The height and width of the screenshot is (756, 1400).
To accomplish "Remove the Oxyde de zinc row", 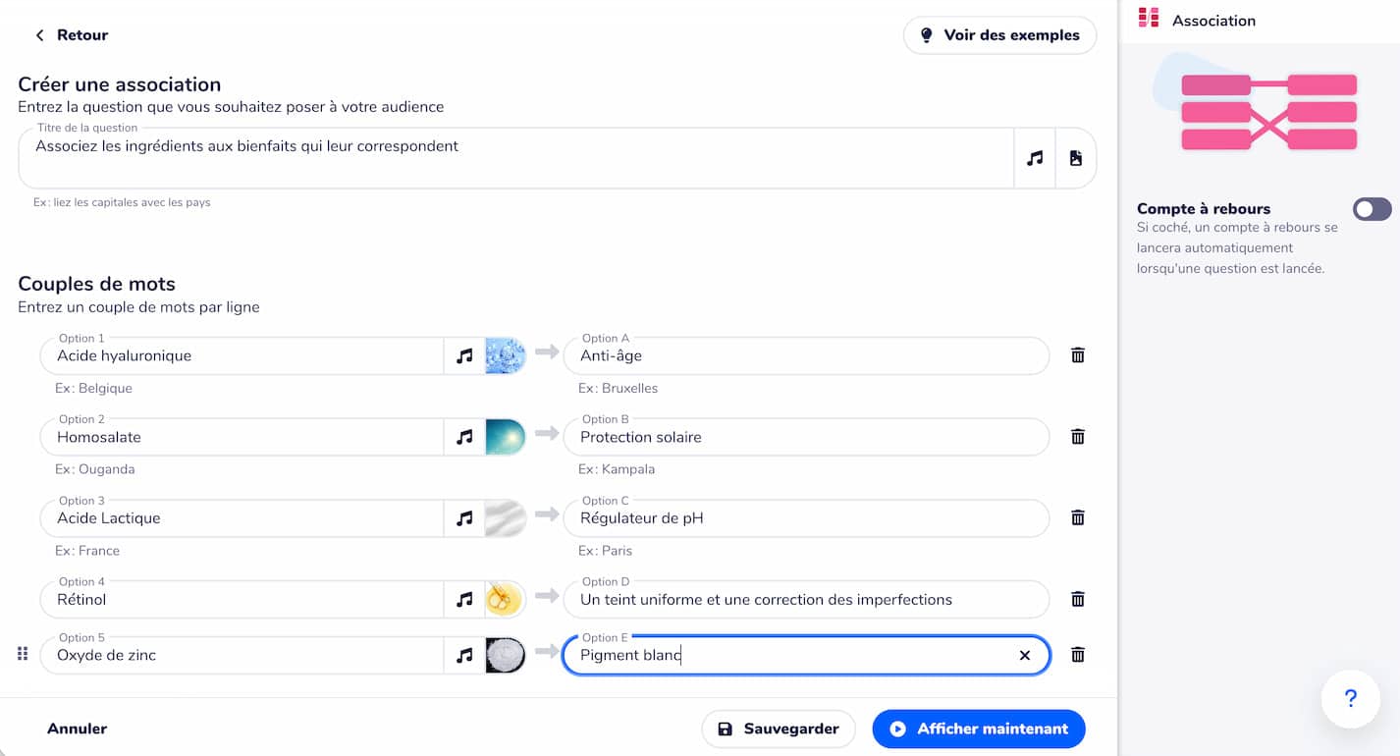I will [1077, 655].
